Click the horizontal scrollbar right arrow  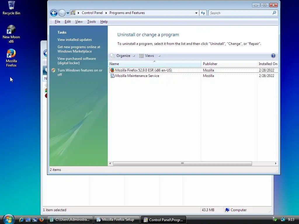276,163
